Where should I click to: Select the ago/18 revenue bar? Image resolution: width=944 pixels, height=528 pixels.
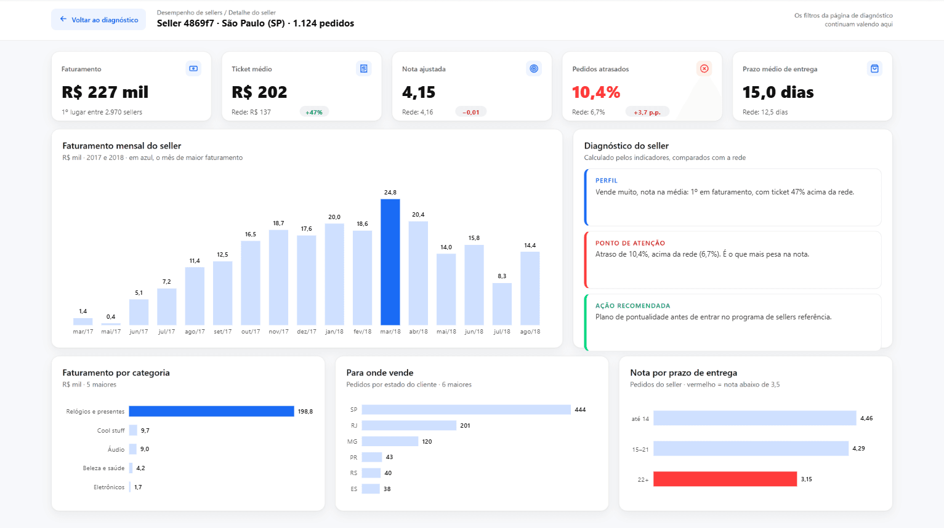click(530, 289)
